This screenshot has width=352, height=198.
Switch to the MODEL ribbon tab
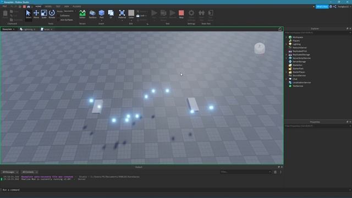click(x=48, y=7)
